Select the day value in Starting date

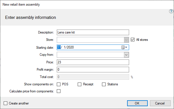tap(65, 47)
